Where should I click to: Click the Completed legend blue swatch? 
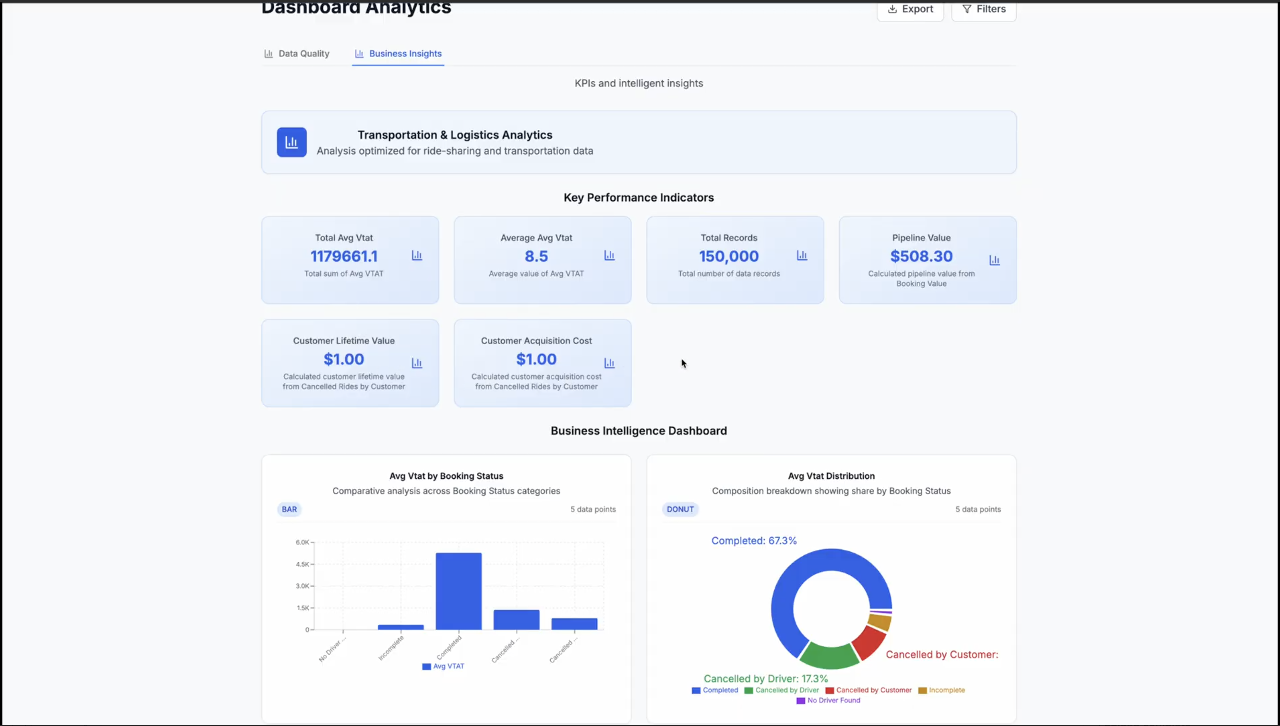point(696,691)
